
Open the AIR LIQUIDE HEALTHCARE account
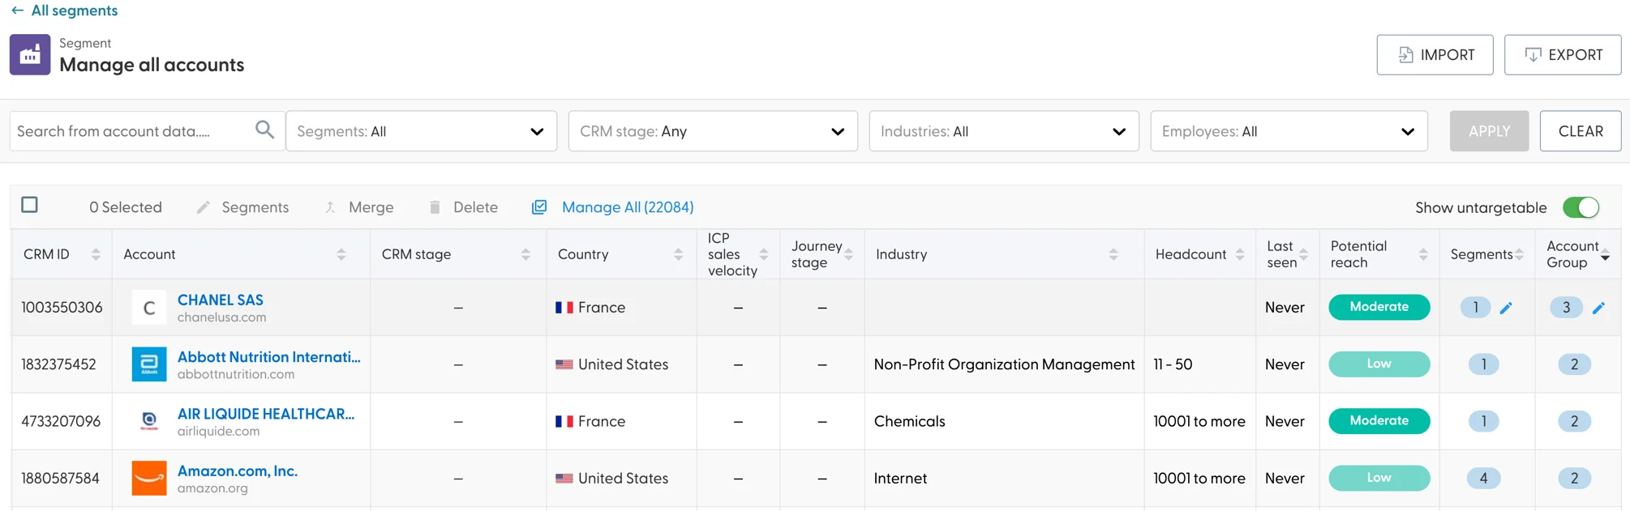point(266,414)
